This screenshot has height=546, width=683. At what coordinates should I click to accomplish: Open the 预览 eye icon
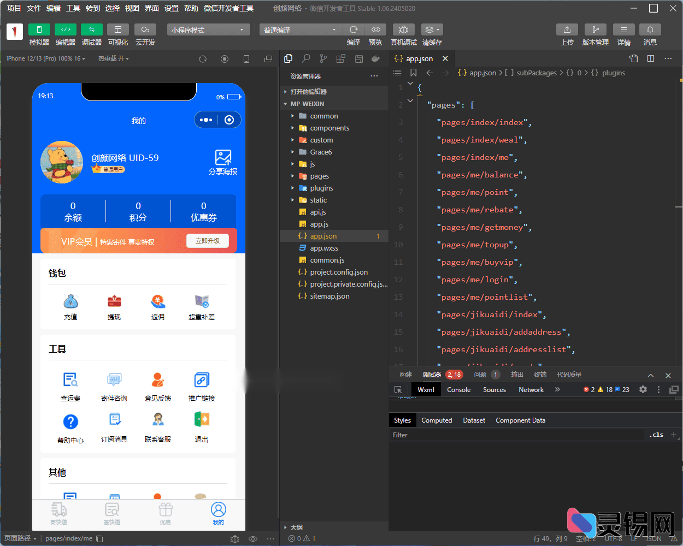pyautogui.click(x=375, y=29)
